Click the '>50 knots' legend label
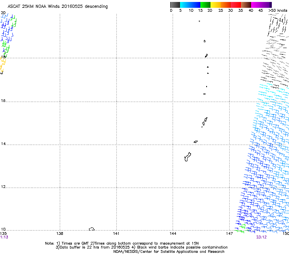Image resolution: width=289 pixels, height=254 pixels. point(278,10)
